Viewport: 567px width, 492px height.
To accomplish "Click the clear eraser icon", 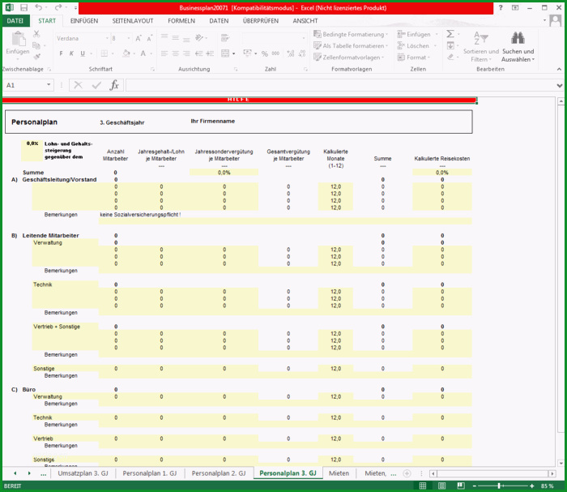I will pyautogui.click(x=450, y=58).
